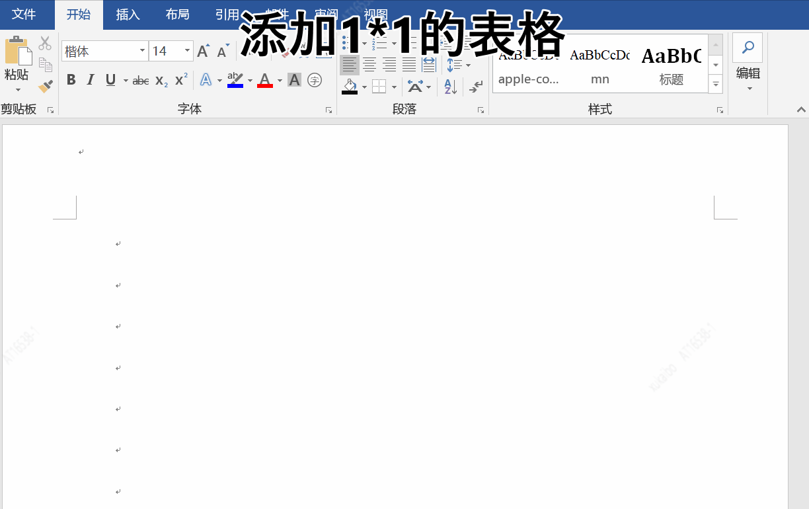Apply the black paragraph shading bucket
Image resolution: width=809 pixels, height=509 pixels.
350,87
